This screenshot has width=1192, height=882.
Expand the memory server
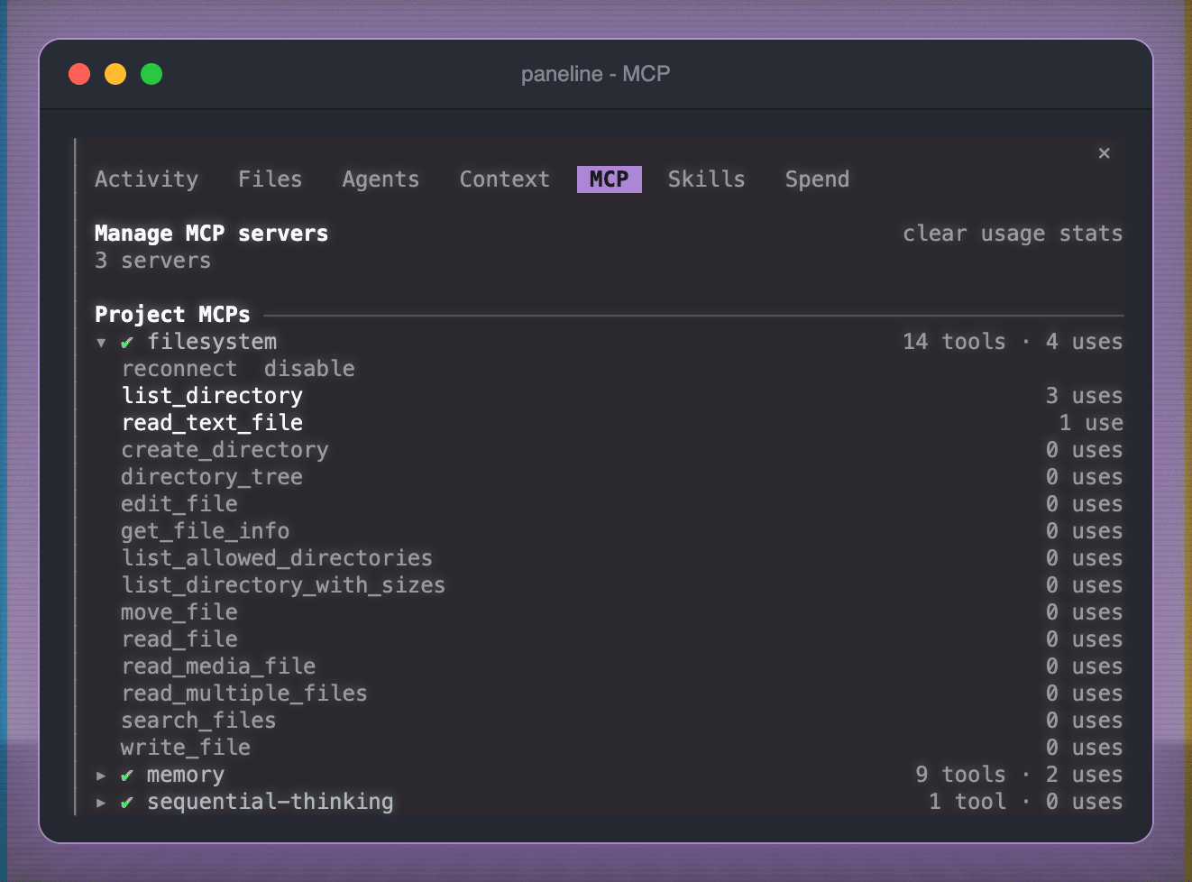point(101,776)
